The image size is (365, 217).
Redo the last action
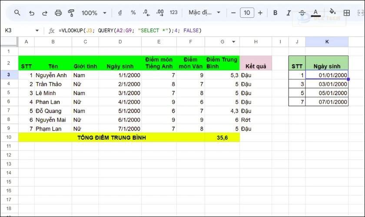[x=45, y=13]
